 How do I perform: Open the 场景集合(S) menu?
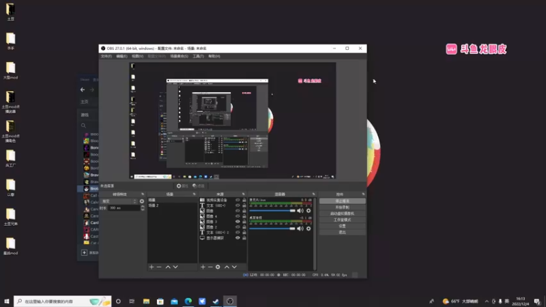179,56
